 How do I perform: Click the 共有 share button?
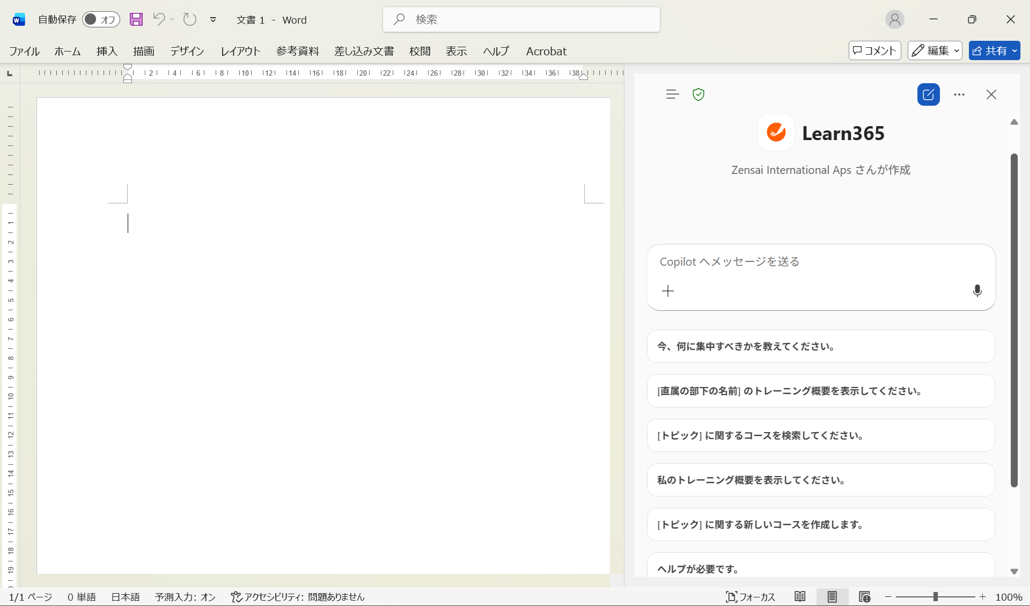[994, 50]
